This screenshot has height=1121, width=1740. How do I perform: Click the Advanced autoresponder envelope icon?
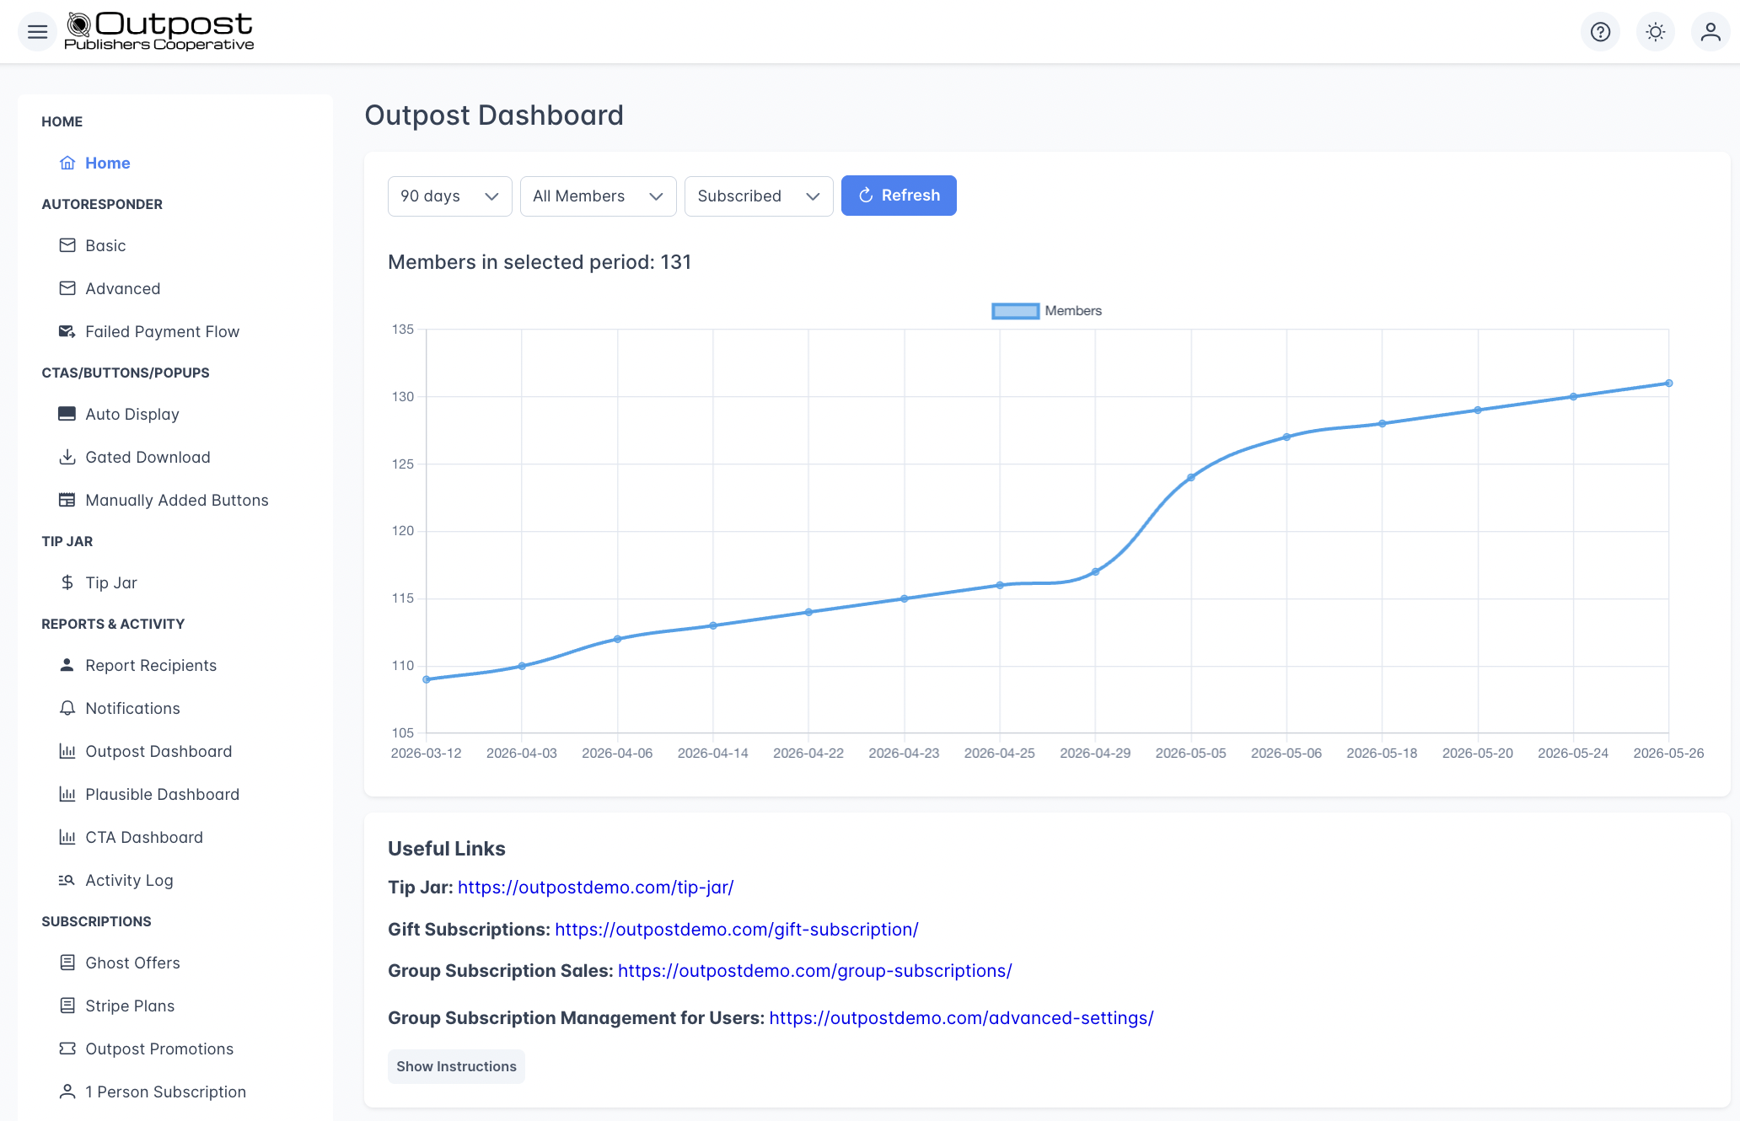pos(67,288)
